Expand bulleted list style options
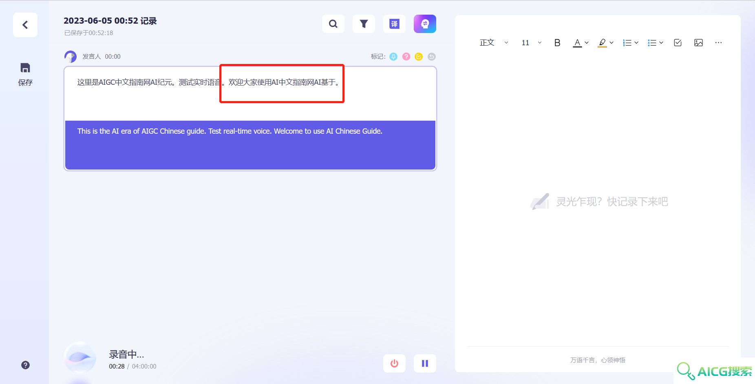Viewport: 755px width, 384px height. 661,43
